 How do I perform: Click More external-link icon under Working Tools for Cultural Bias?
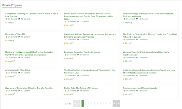(131, 61)
